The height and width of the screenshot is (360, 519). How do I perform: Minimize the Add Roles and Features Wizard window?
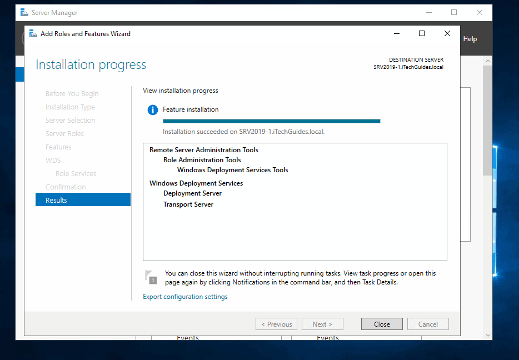396,34
